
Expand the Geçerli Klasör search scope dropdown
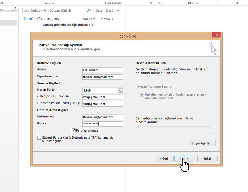pos(118,11)
